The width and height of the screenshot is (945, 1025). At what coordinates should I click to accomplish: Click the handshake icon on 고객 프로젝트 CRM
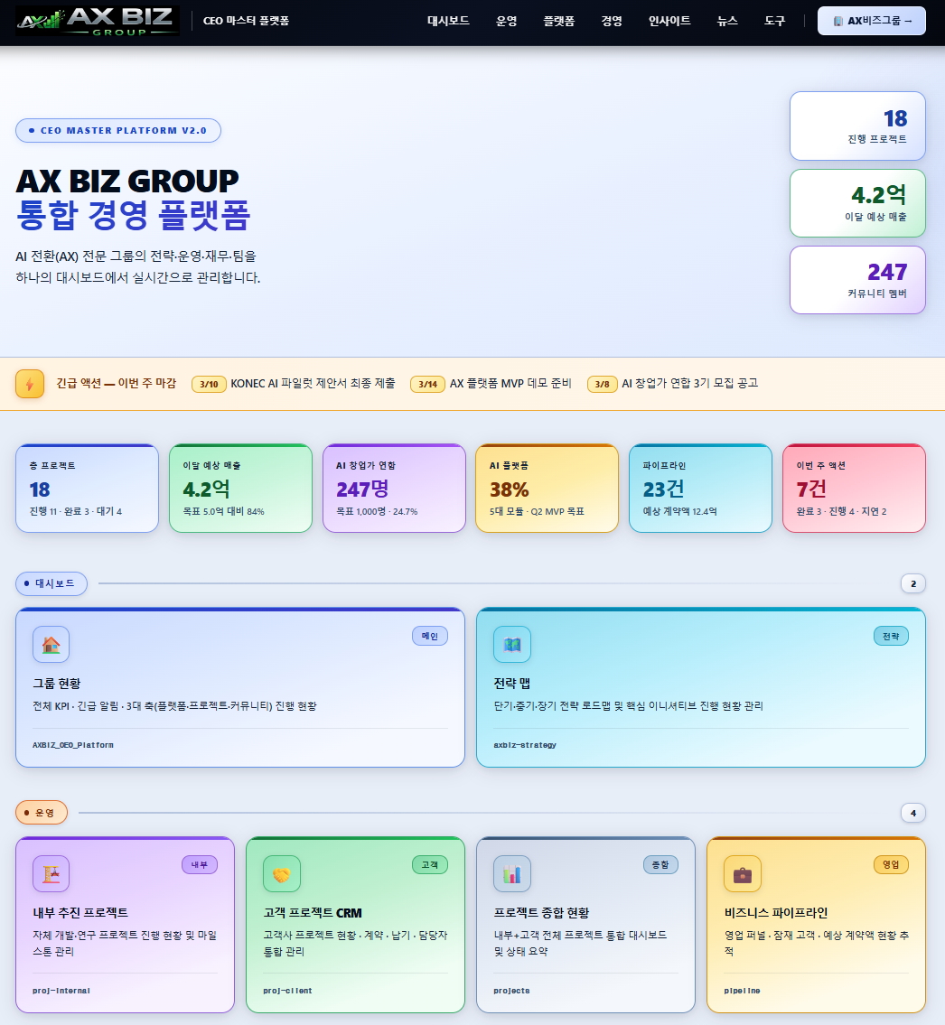tap(282, 873)
